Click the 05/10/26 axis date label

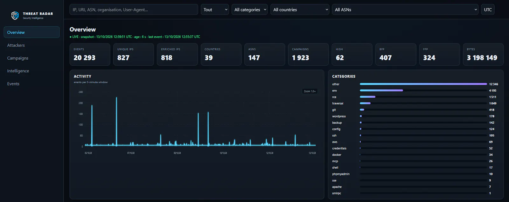(88, 153)
